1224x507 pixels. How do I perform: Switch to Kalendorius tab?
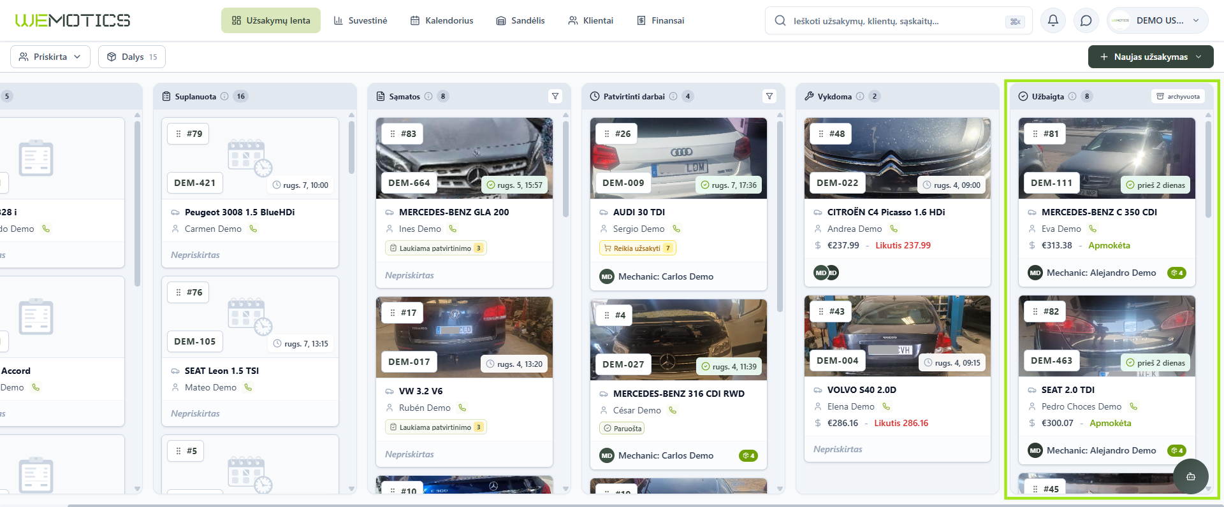coord(442,20)
